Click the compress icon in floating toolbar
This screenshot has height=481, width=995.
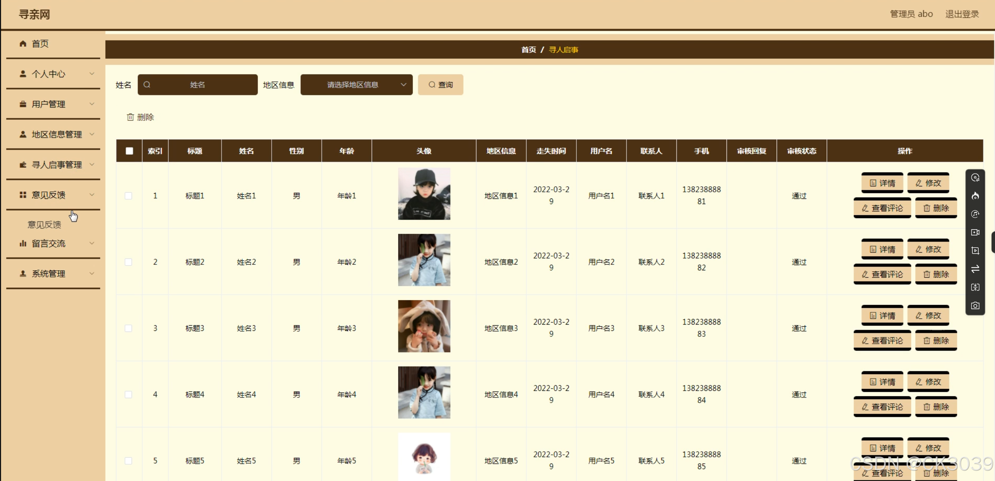[975, 287]
